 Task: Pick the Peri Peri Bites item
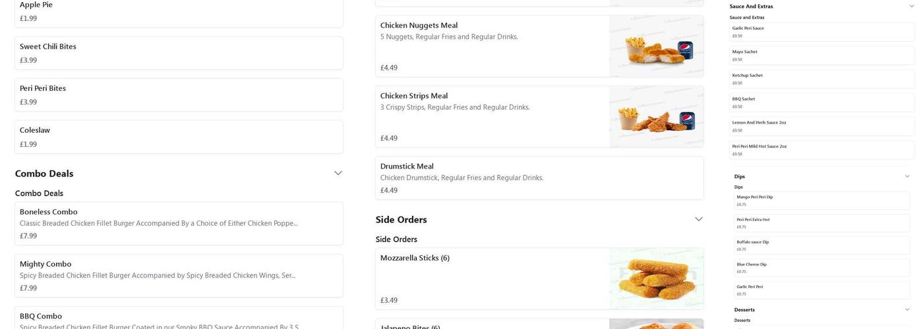pyautogui.click(x=179, y=95)
